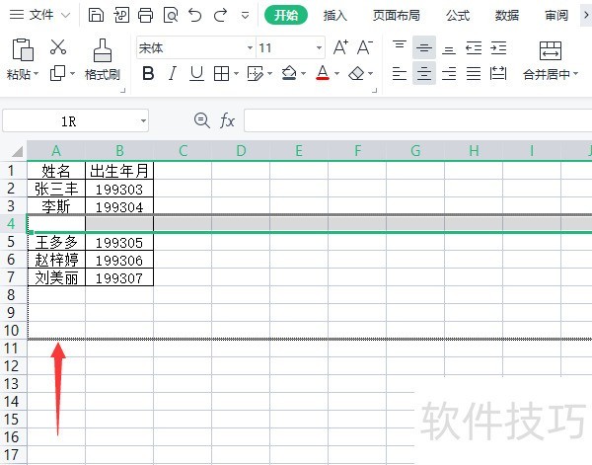Open font color dropdown arrow
The image size is (592, 465).
(336, 73)
